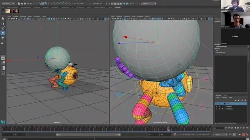Image resolution: width=250 pixels, height=140 pixels.
Task: Open the Poly Modeling shelf tab
Action: pos(25,7)
